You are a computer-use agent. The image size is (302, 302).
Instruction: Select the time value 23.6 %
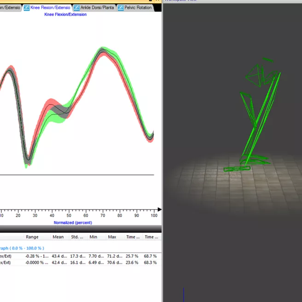[x=132, y=262]
